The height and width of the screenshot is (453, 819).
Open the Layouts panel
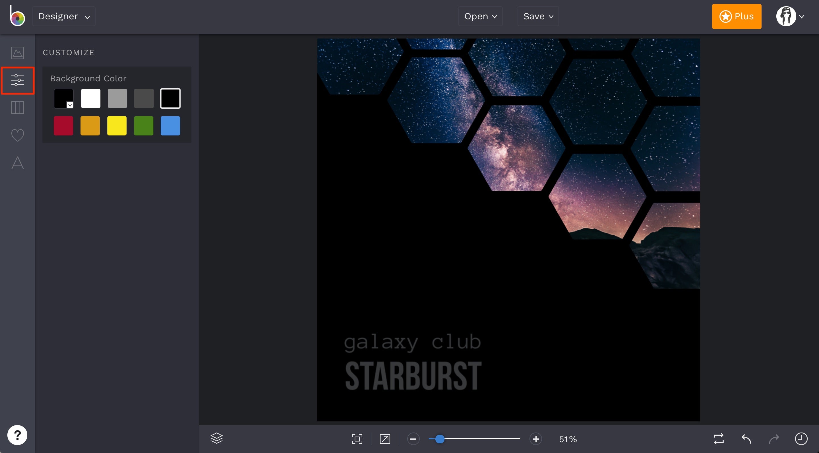tap(17, 108)
